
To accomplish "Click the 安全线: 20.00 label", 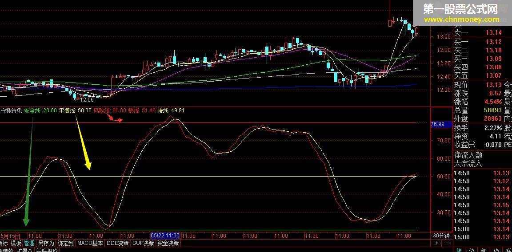I will point(40,110).
